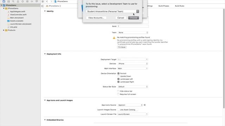The image size is (225, 126).
Task: Open the related items grid icon
Action: (43, 1)
